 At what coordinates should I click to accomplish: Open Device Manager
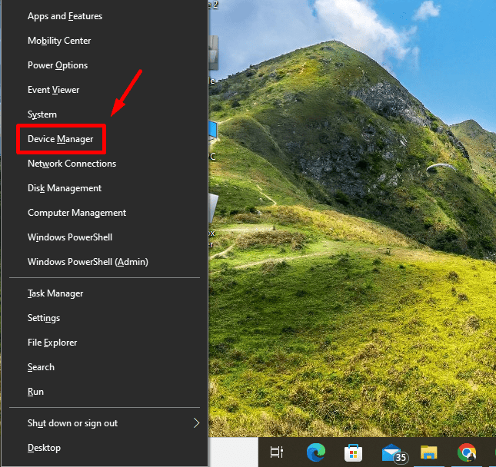click(x=105, y=139)
